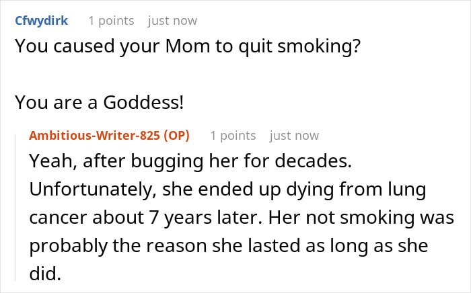471x293 pixels.
Task: Click the final word 'did.' in the reply
Action: click(45, 274)
